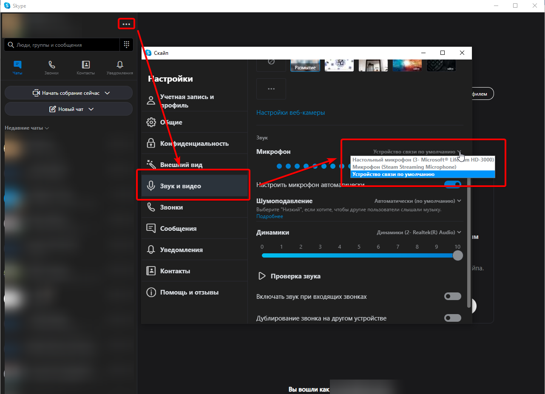This screenshot has width=545, height=394.
Task: Open the Подробнее link under noise suppression
Action: (x=270, y=216)
